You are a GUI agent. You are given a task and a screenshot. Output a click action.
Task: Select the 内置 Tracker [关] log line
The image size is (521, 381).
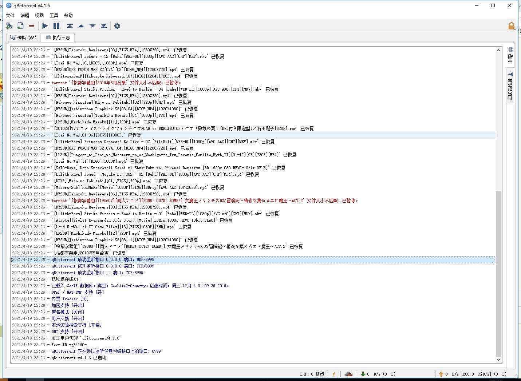click(x=253, y=299)
